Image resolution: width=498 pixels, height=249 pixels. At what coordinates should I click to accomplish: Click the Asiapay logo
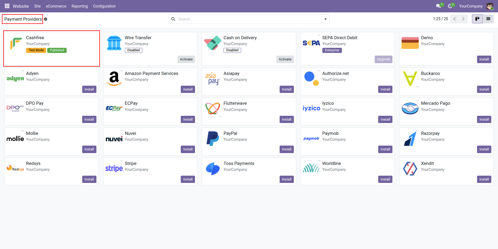213,78
